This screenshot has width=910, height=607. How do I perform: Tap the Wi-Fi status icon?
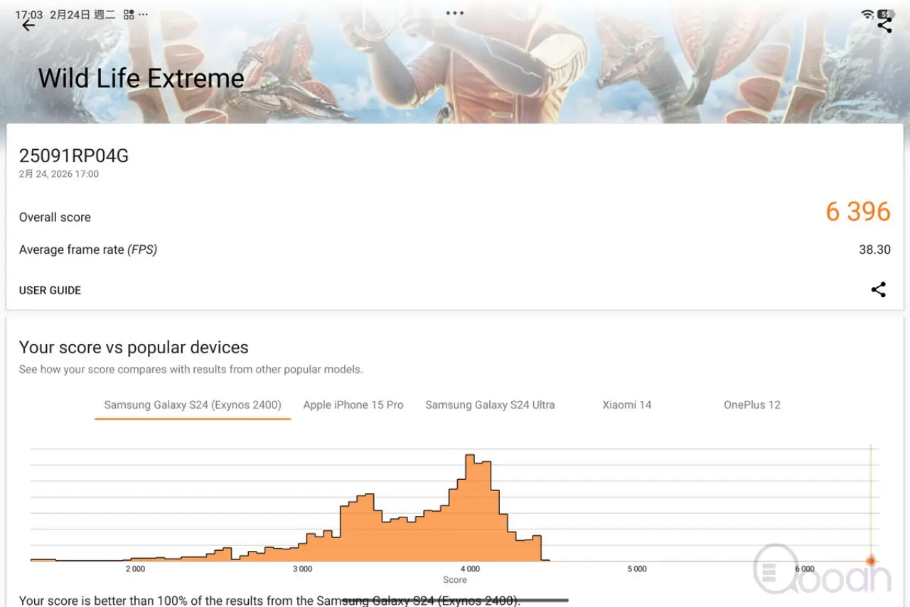coord(867,14)
